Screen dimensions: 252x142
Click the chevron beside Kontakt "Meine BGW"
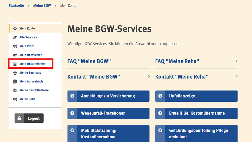[149, 76]
